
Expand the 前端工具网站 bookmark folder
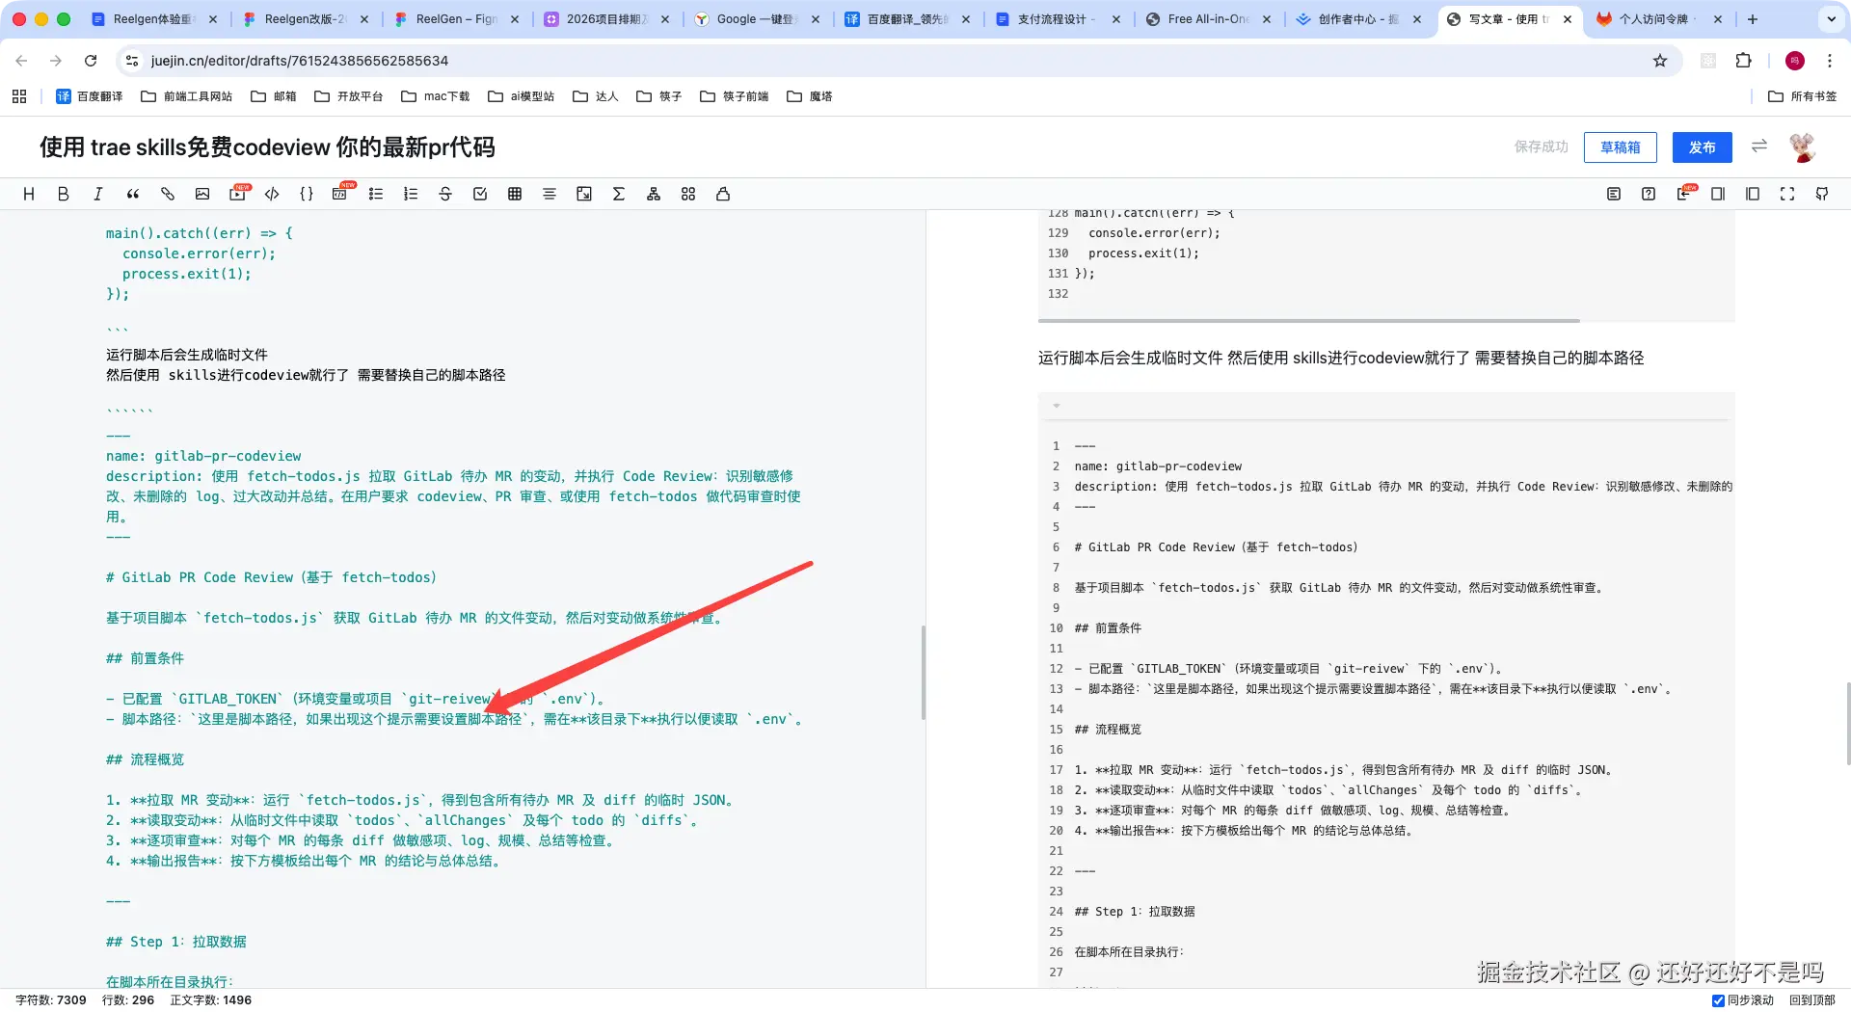point(187,96)
